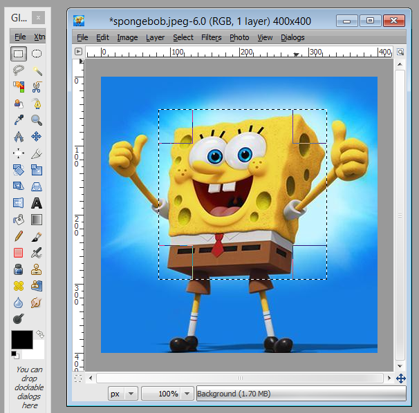
Task: Select the Scissors Select tool
Action: (x=37, y=87)
